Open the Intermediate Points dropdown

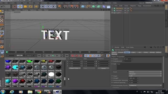tap(145, 85)
